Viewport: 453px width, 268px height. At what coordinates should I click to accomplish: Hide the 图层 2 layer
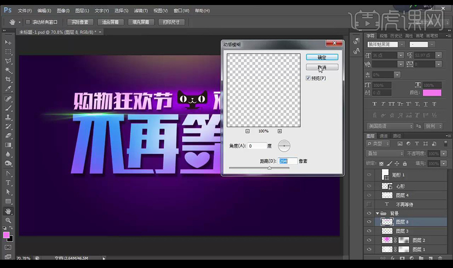(369, 240)
